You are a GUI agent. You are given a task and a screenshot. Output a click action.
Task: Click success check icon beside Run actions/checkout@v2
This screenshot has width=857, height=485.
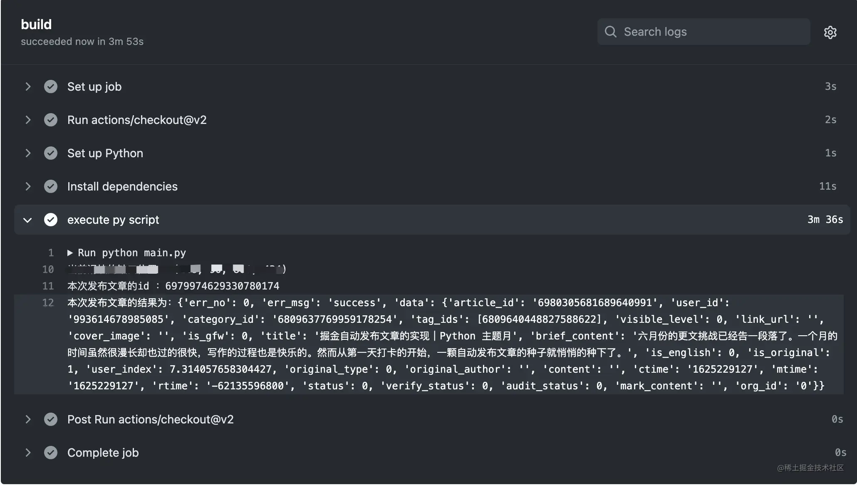point(51,120)
